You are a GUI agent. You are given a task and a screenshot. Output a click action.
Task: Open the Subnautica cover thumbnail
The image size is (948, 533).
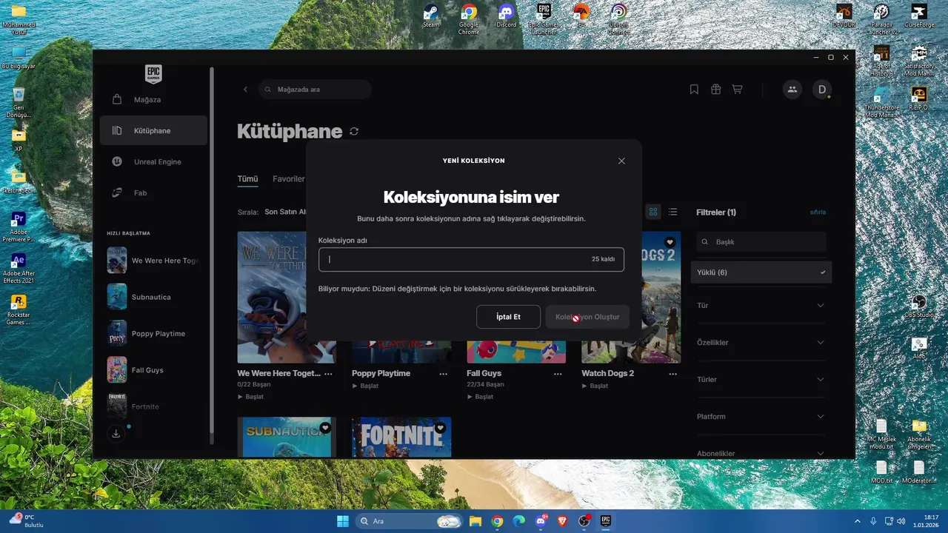(x=287, y=438)
